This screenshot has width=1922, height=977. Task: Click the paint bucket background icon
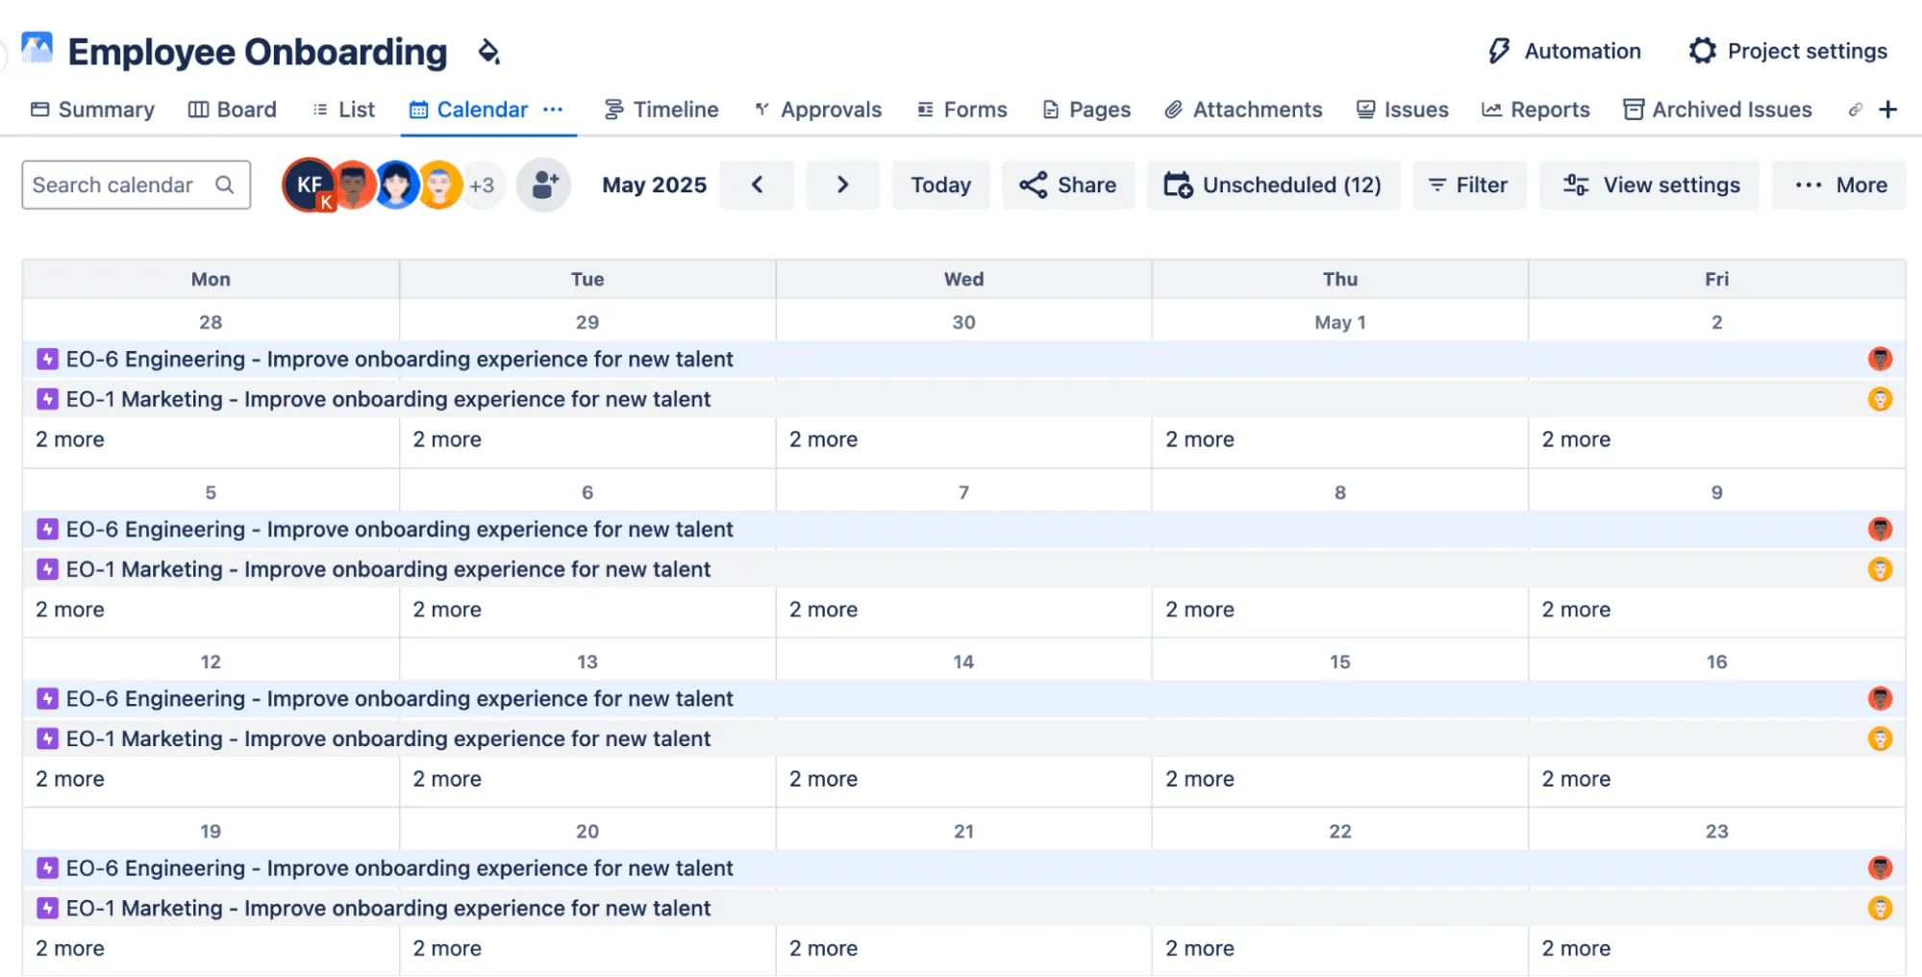click(488, 52)
